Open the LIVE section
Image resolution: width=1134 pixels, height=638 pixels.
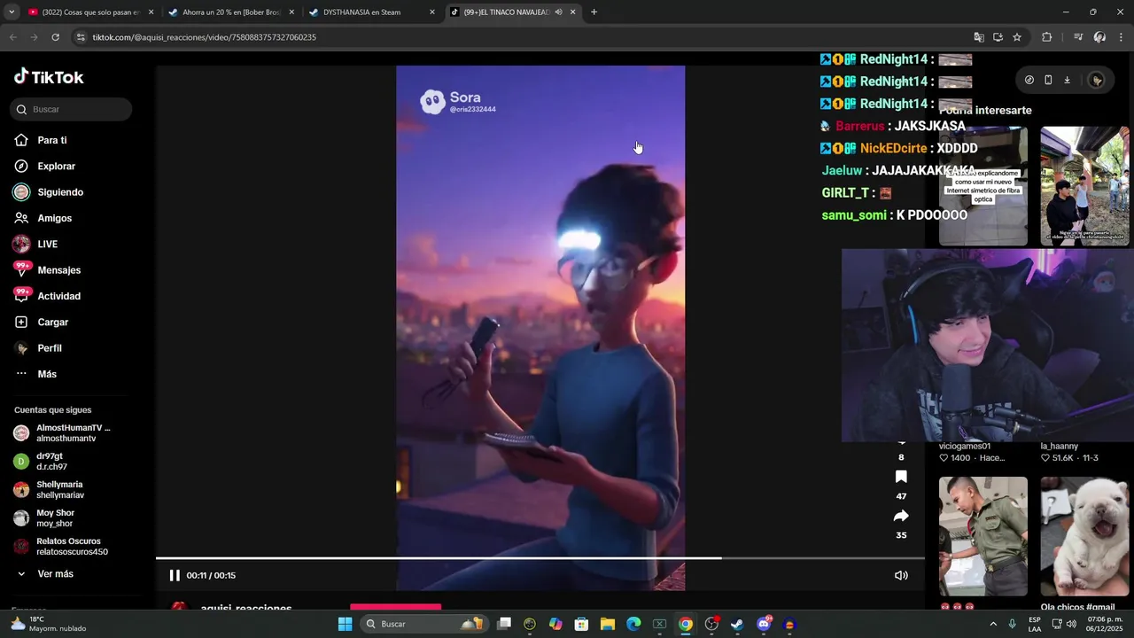click(35, 244)
